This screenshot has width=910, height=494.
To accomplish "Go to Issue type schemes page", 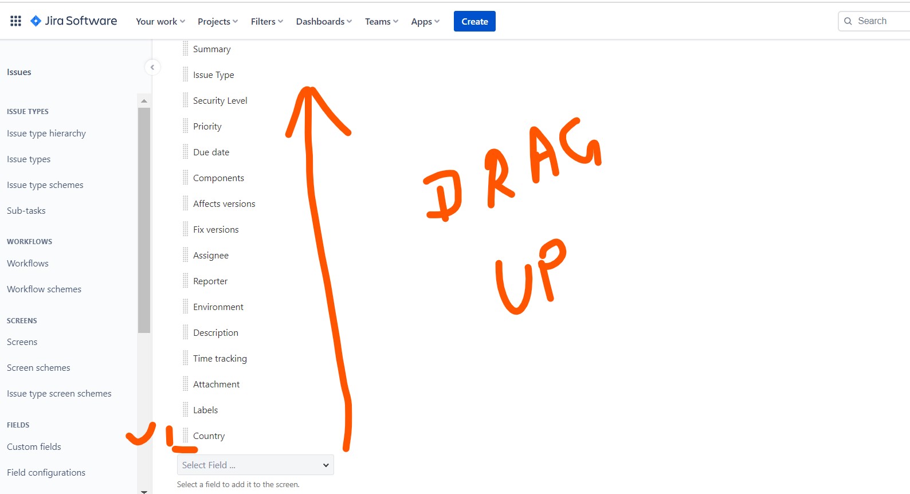I will (x=45, y=185).
